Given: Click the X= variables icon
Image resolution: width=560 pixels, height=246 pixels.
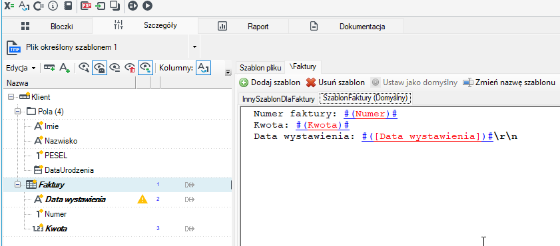Looking at the screenshot, I should pyautogui.click(x=9, y=6).
